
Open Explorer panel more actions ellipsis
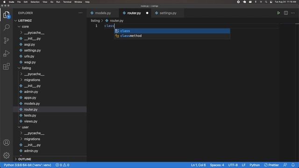point(80,13)
